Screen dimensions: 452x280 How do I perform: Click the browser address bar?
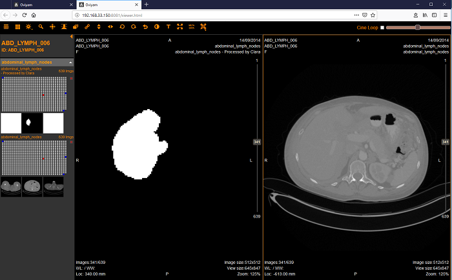(x=194, y=14)
